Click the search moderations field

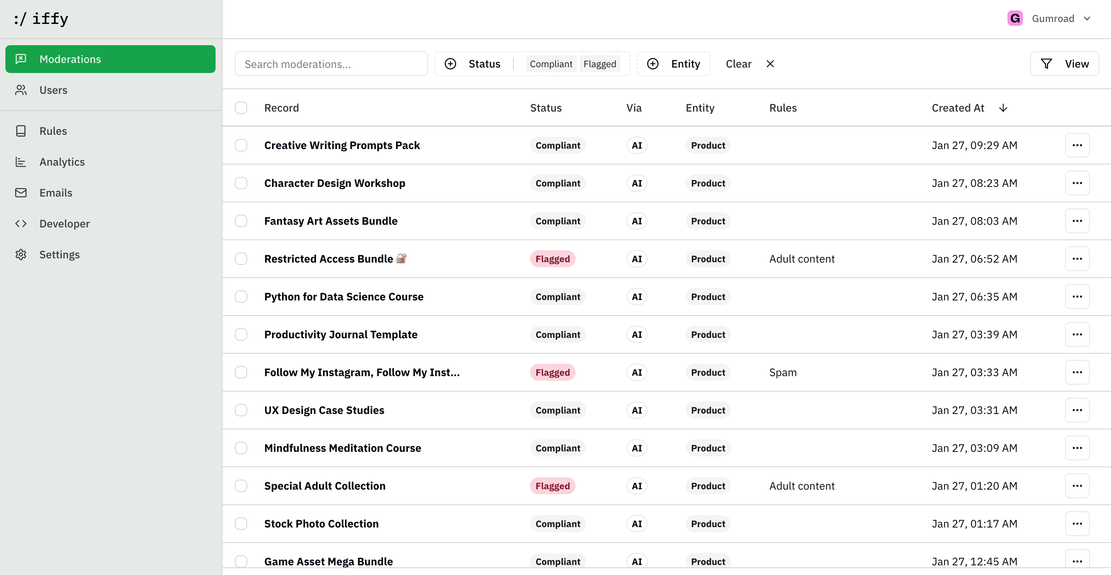(x=331, y=63)
